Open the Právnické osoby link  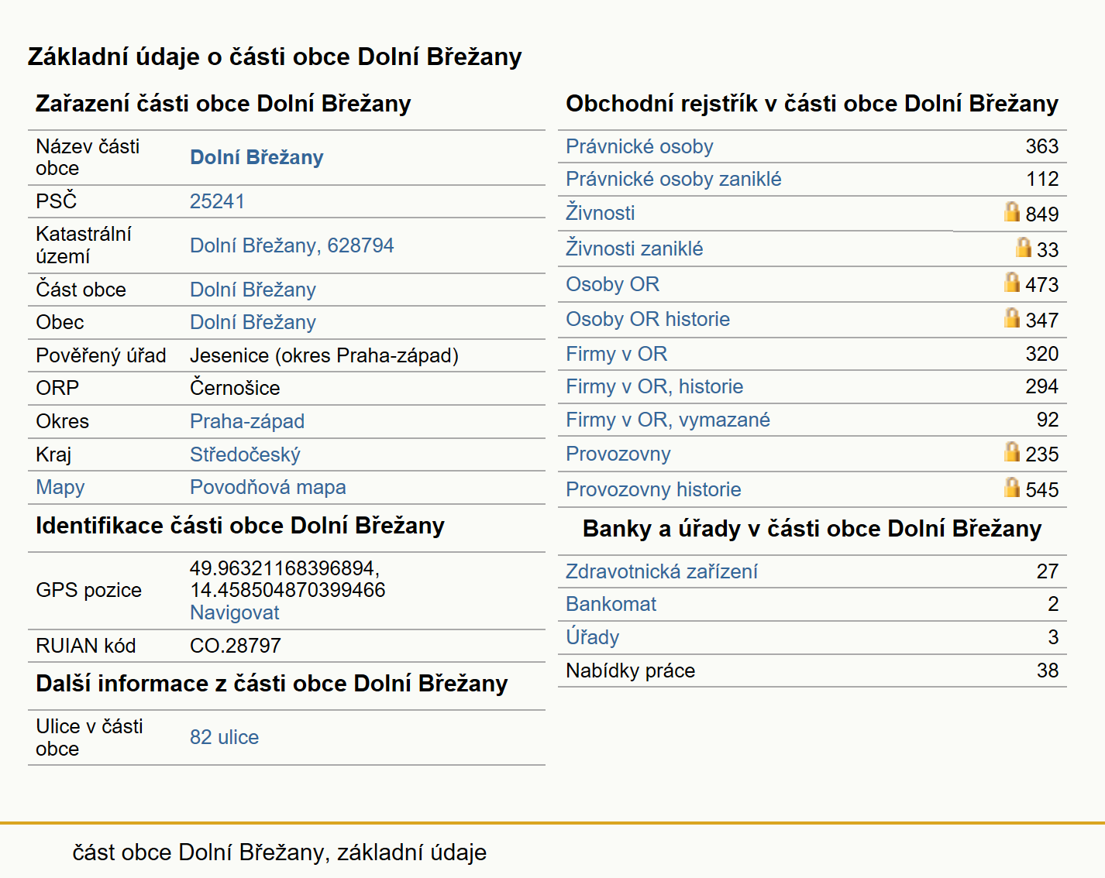click(639, 146)
